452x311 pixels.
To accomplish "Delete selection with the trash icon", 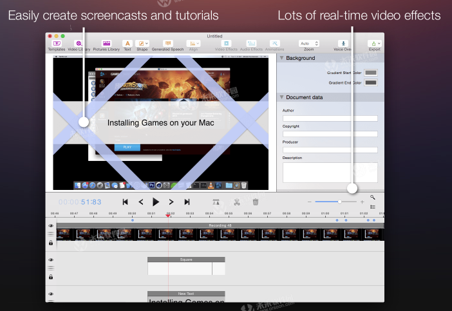I will click(x=256, y=202).
